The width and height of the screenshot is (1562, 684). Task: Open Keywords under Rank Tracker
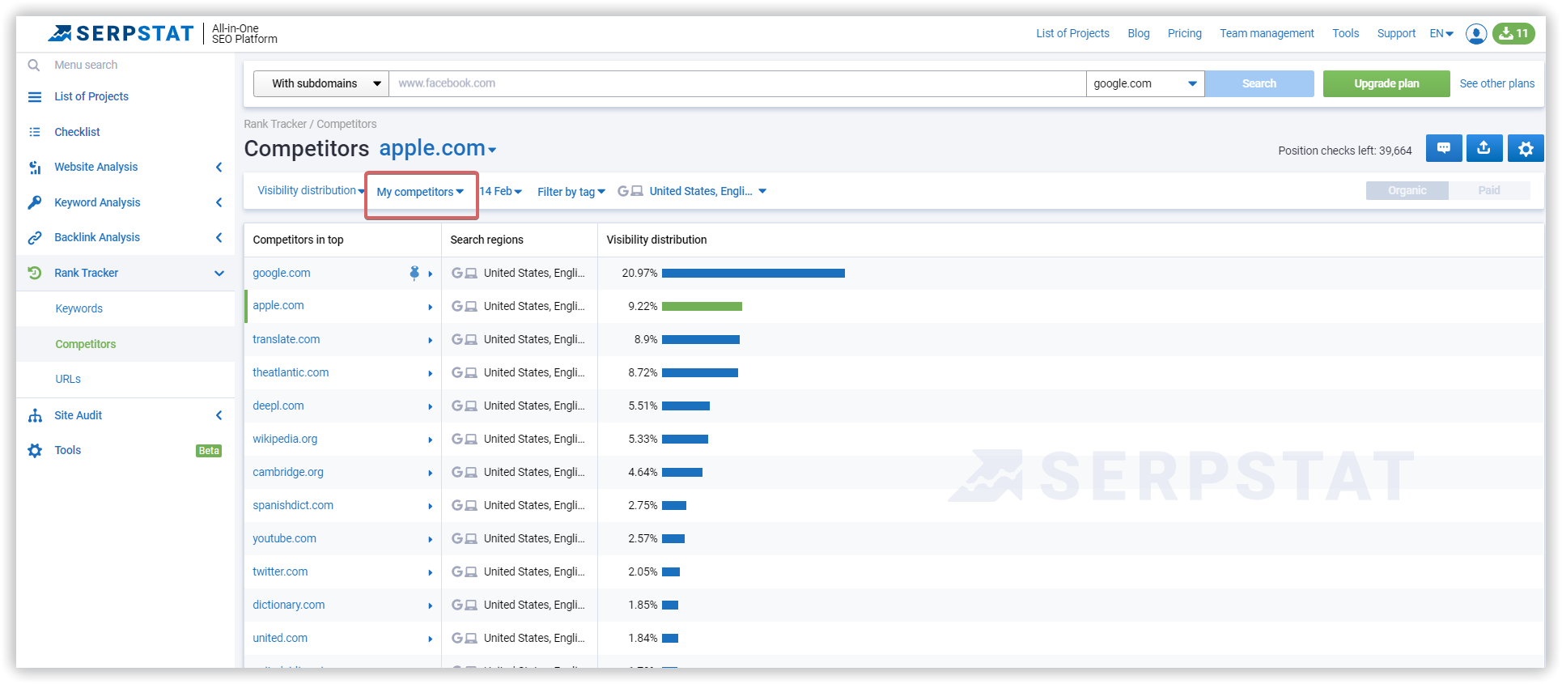[79, 308]
